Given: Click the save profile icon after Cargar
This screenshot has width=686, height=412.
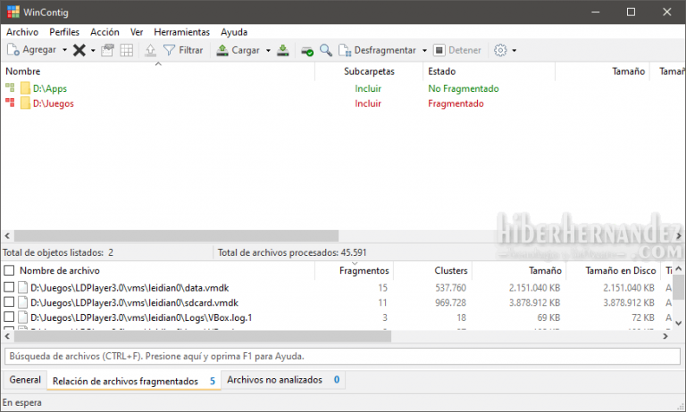Looking at the screenshot, I should (x=283, y=50).
